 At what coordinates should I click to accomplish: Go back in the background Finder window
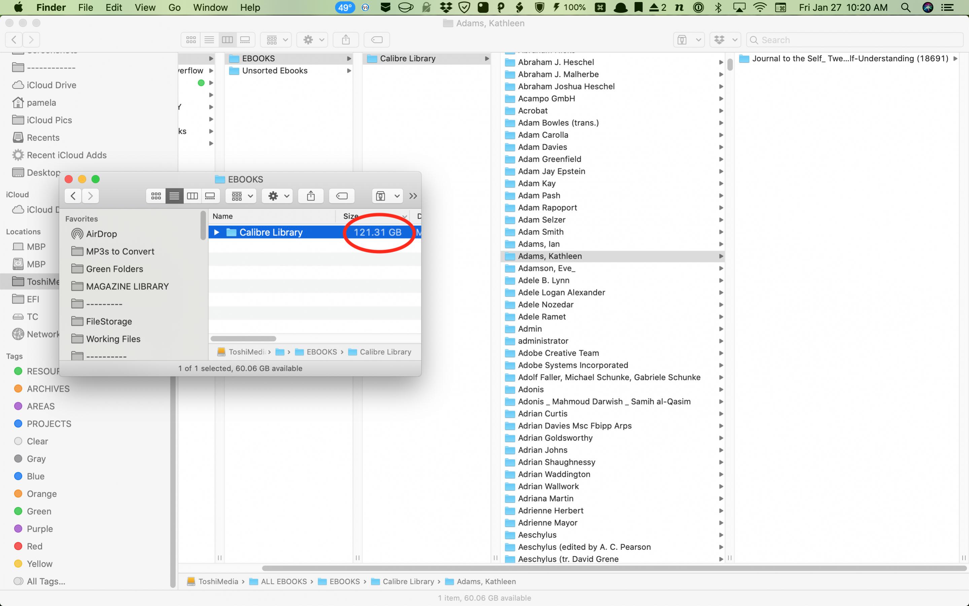click(14, 40)
